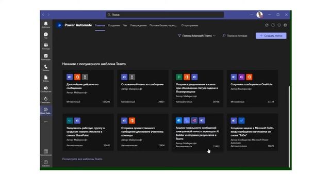Screen dimensions: 330x186
Task: Open SharePoint new item notification template
Action: tap(88, 132)
